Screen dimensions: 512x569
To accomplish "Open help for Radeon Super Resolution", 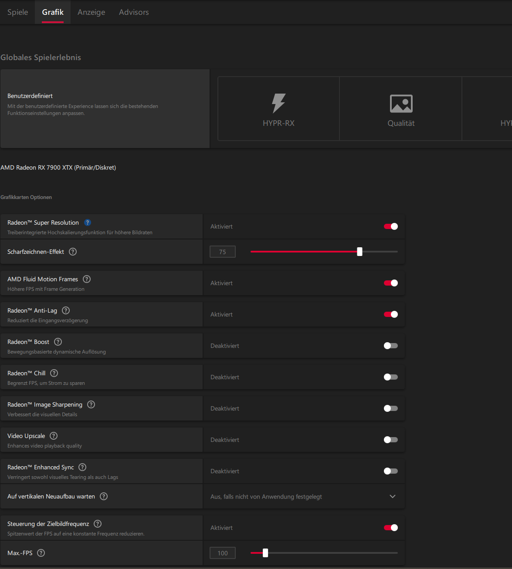I will point(88,222).
